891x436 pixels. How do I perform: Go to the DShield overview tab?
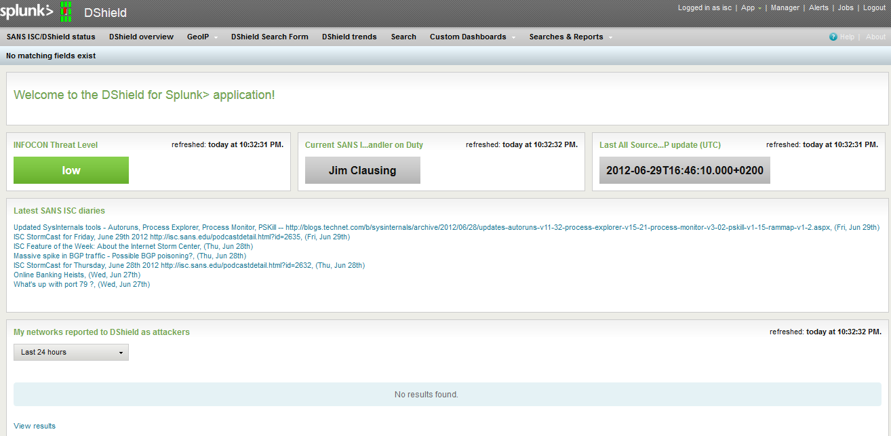click(141, 37)
